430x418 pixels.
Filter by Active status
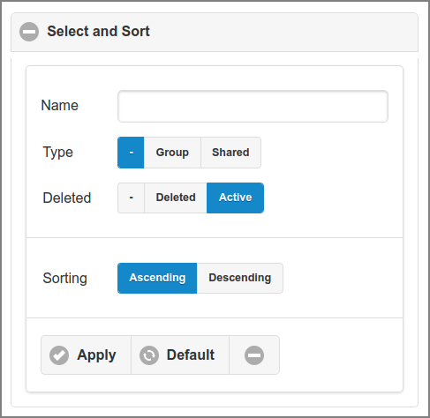pos(235,198)
